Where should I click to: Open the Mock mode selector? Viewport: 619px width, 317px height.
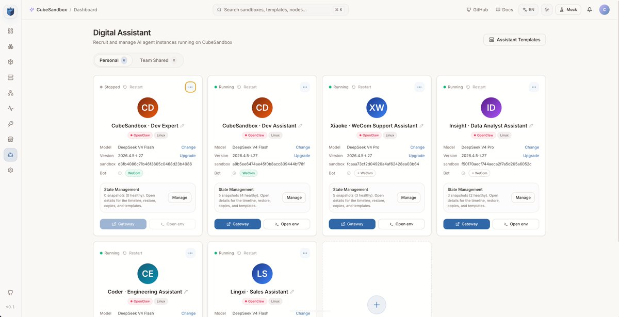pyautogui.click(x=568, y=9)
